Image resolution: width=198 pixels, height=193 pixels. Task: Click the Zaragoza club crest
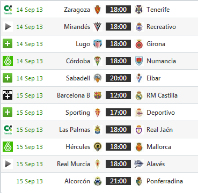coord(98,10)
